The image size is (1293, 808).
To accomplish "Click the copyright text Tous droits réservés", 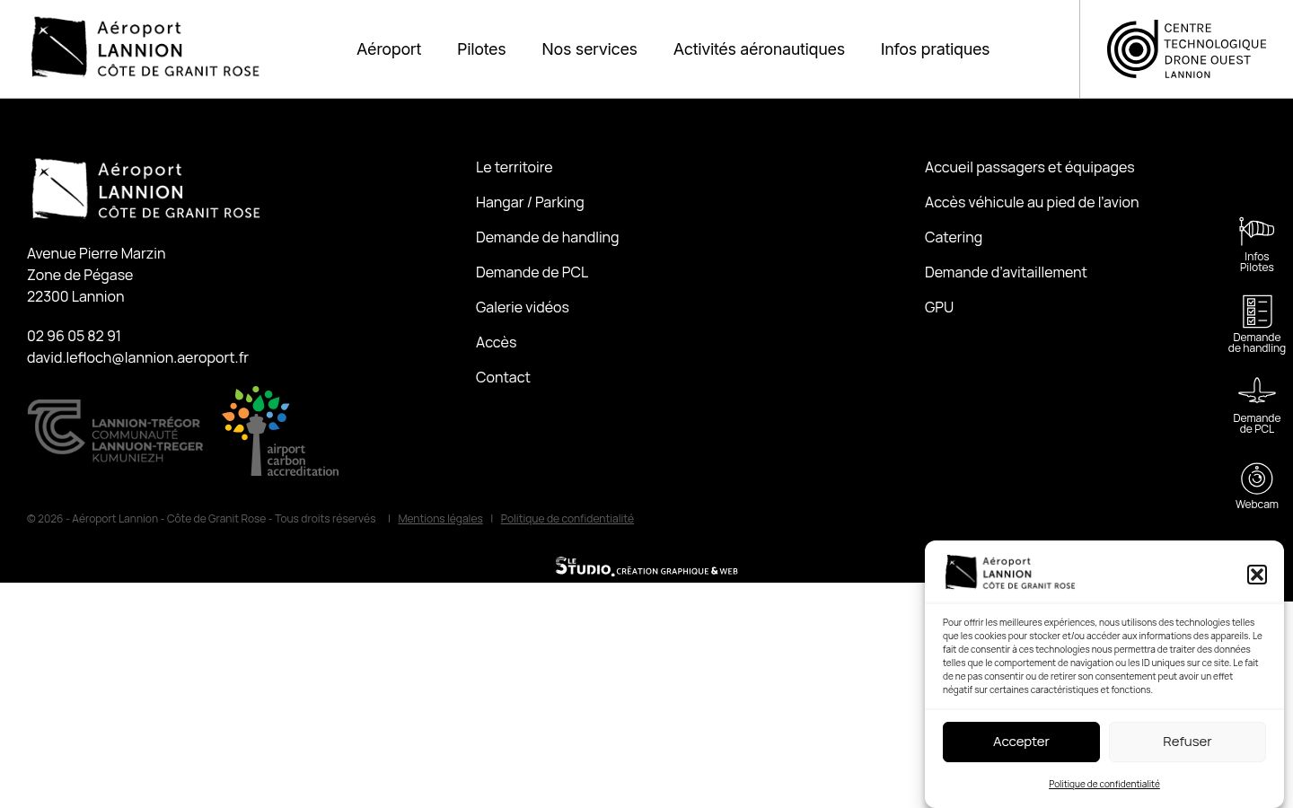I will coord(325,519).
